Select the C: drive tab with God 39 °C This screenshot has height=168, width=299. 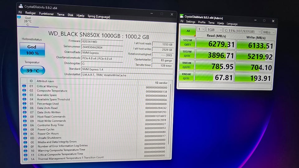click(x=28, y=21)
